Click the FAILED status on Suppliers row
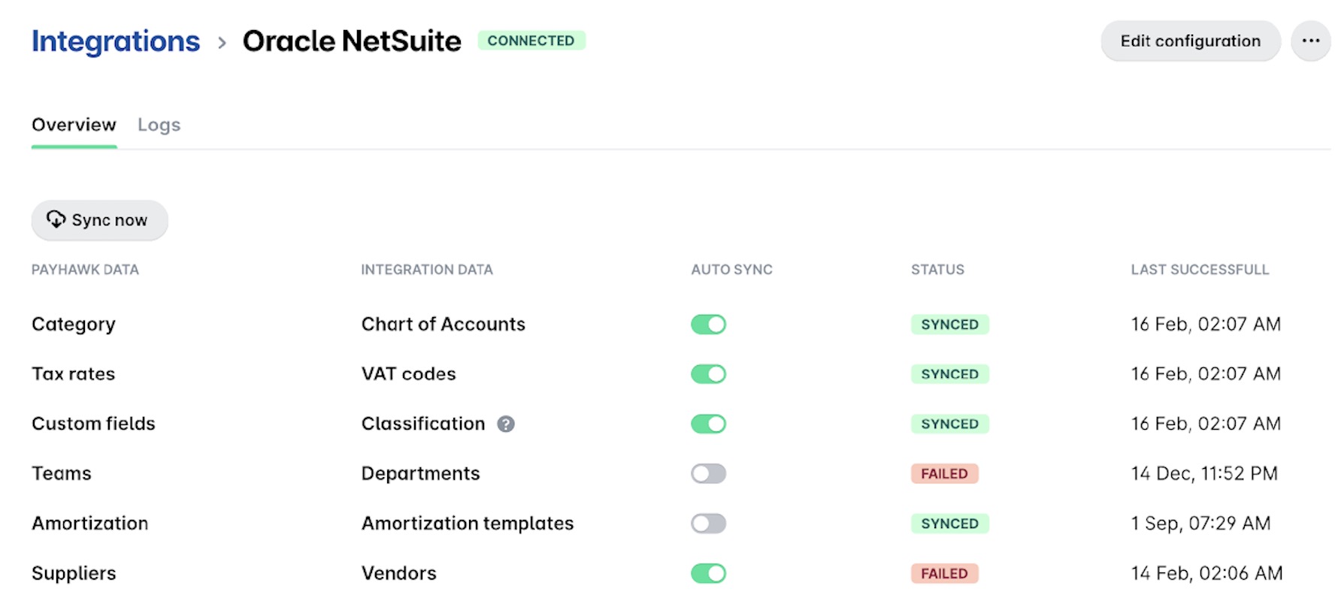The image size is (1338, 607). pyautogui.click(x=944, y=573)
